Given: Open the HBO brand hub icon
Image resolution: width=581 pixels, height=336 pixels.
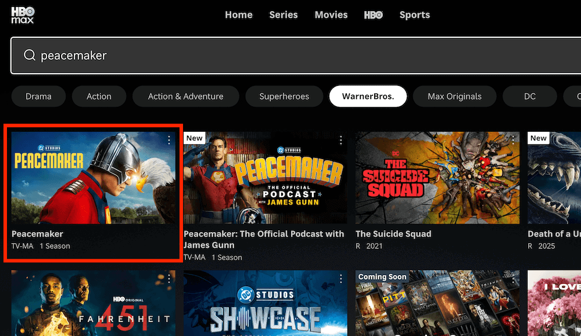Looking at the screenshot, I should click(x=374, y=15).
